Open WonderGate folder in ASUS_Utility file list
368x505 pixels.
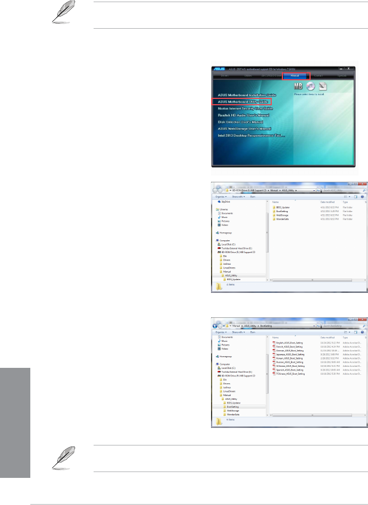click(x=281, y=219)
